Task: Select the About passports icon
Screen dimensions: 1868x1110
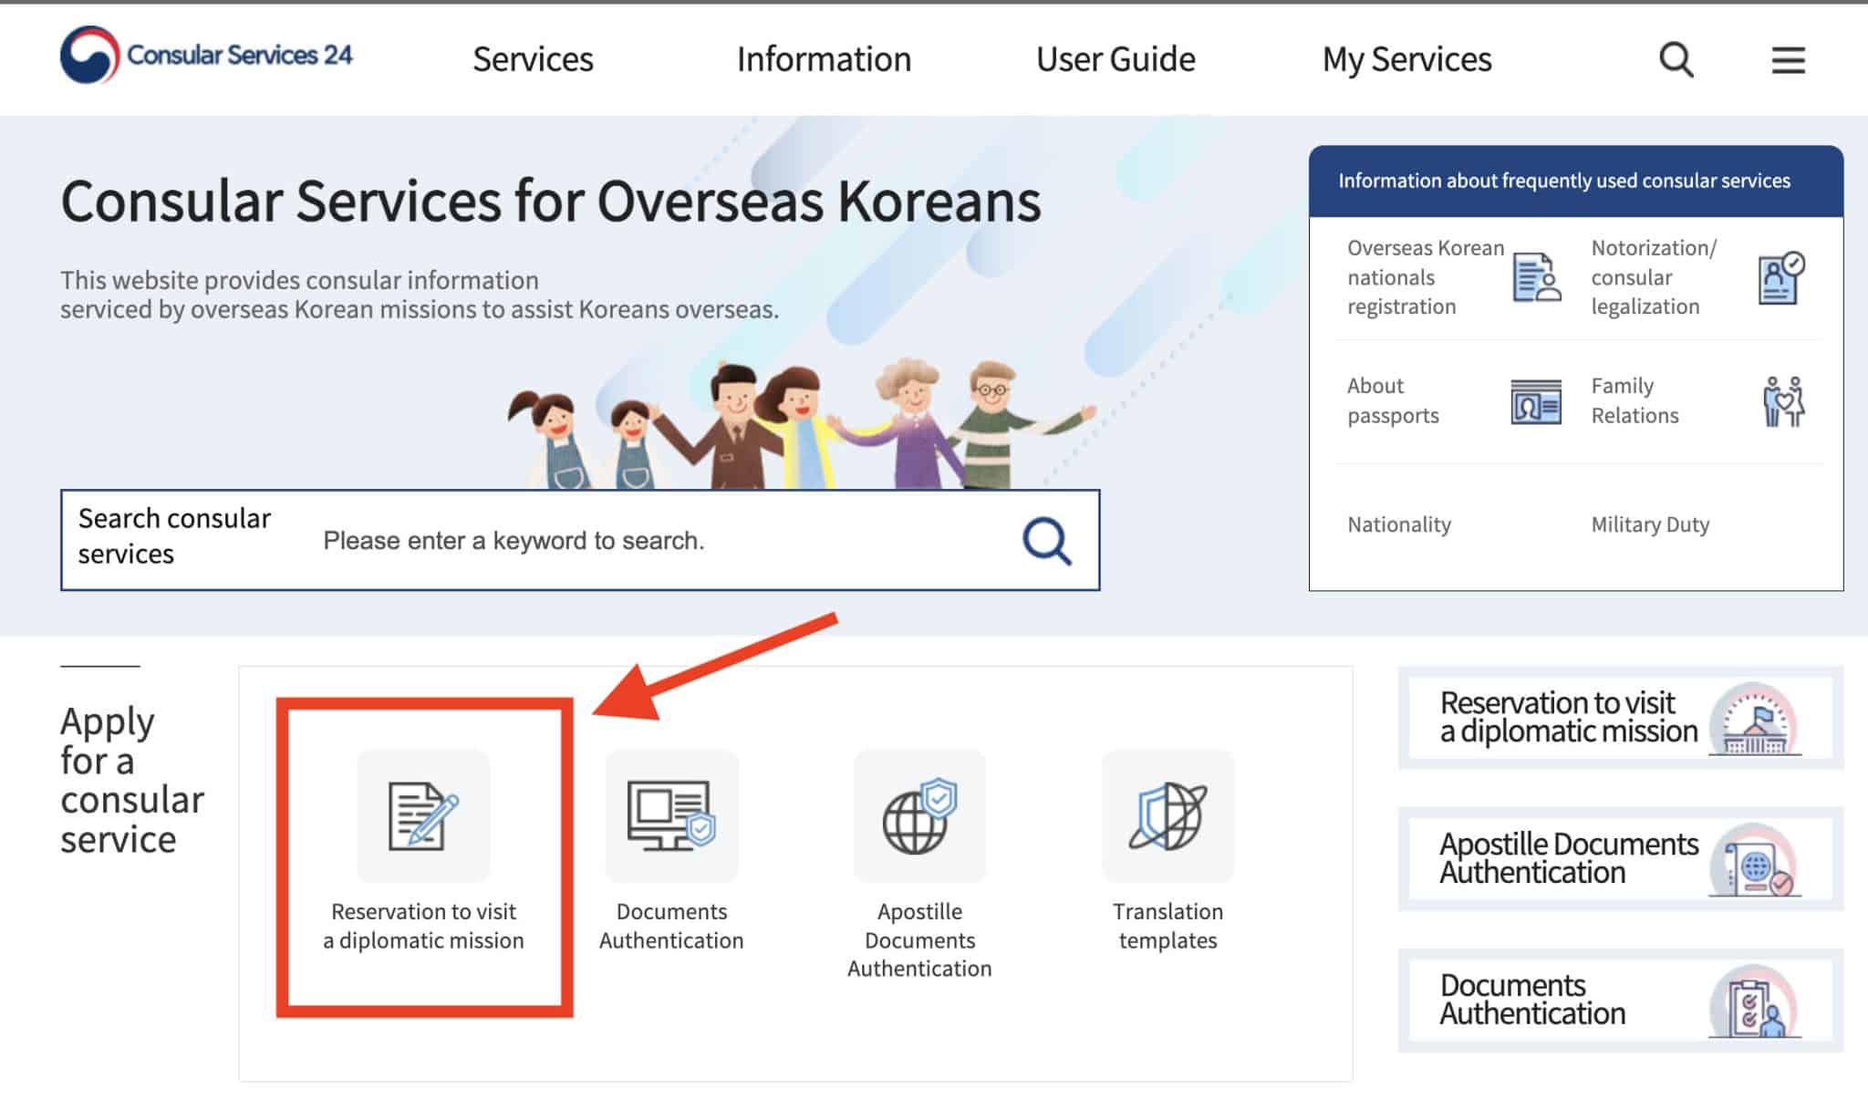Action: pos(1535,401)
